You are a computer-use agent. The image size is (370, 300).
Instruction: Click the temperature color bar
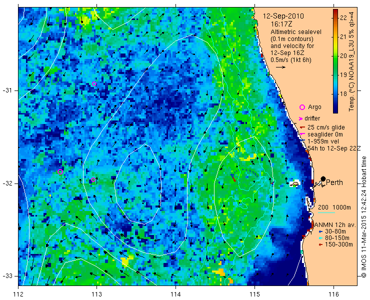(335, 61)
